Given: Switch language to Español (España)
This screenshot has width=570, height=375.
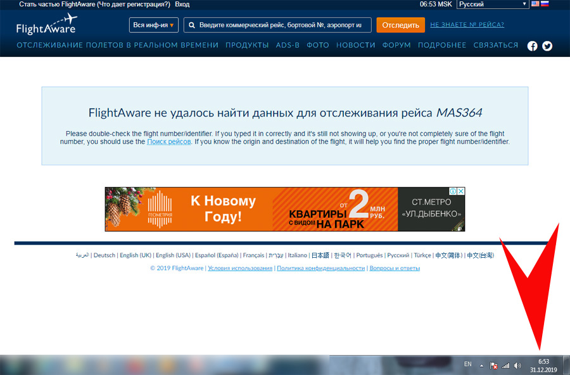Looking at the screenshot, I should (x=217, y=255).
